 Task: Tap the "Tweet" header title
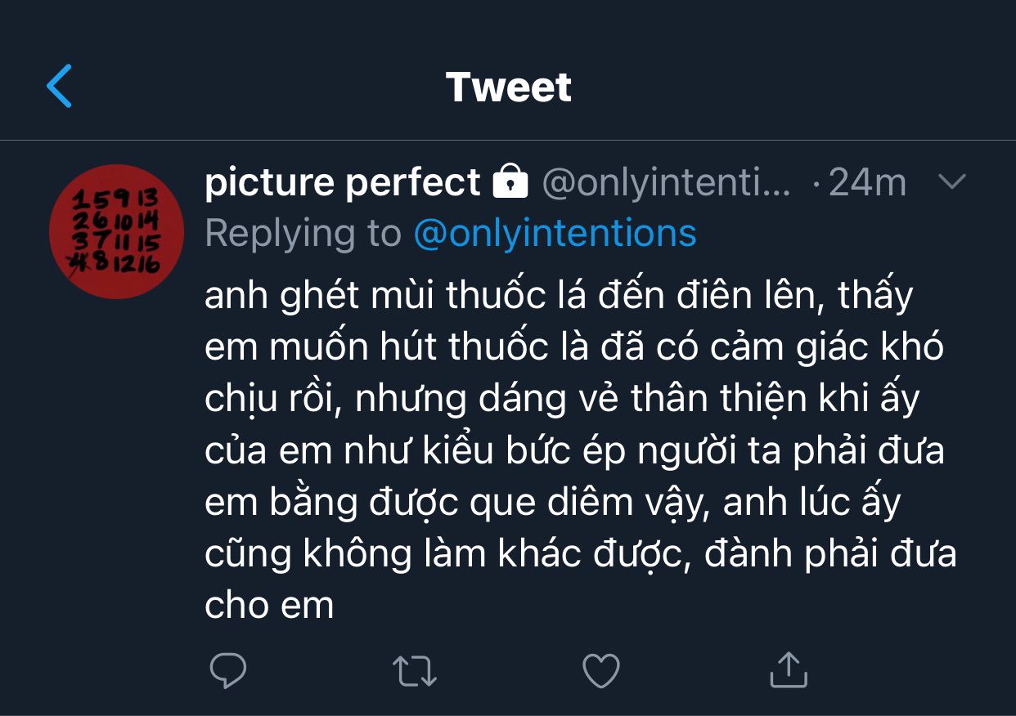508,87
